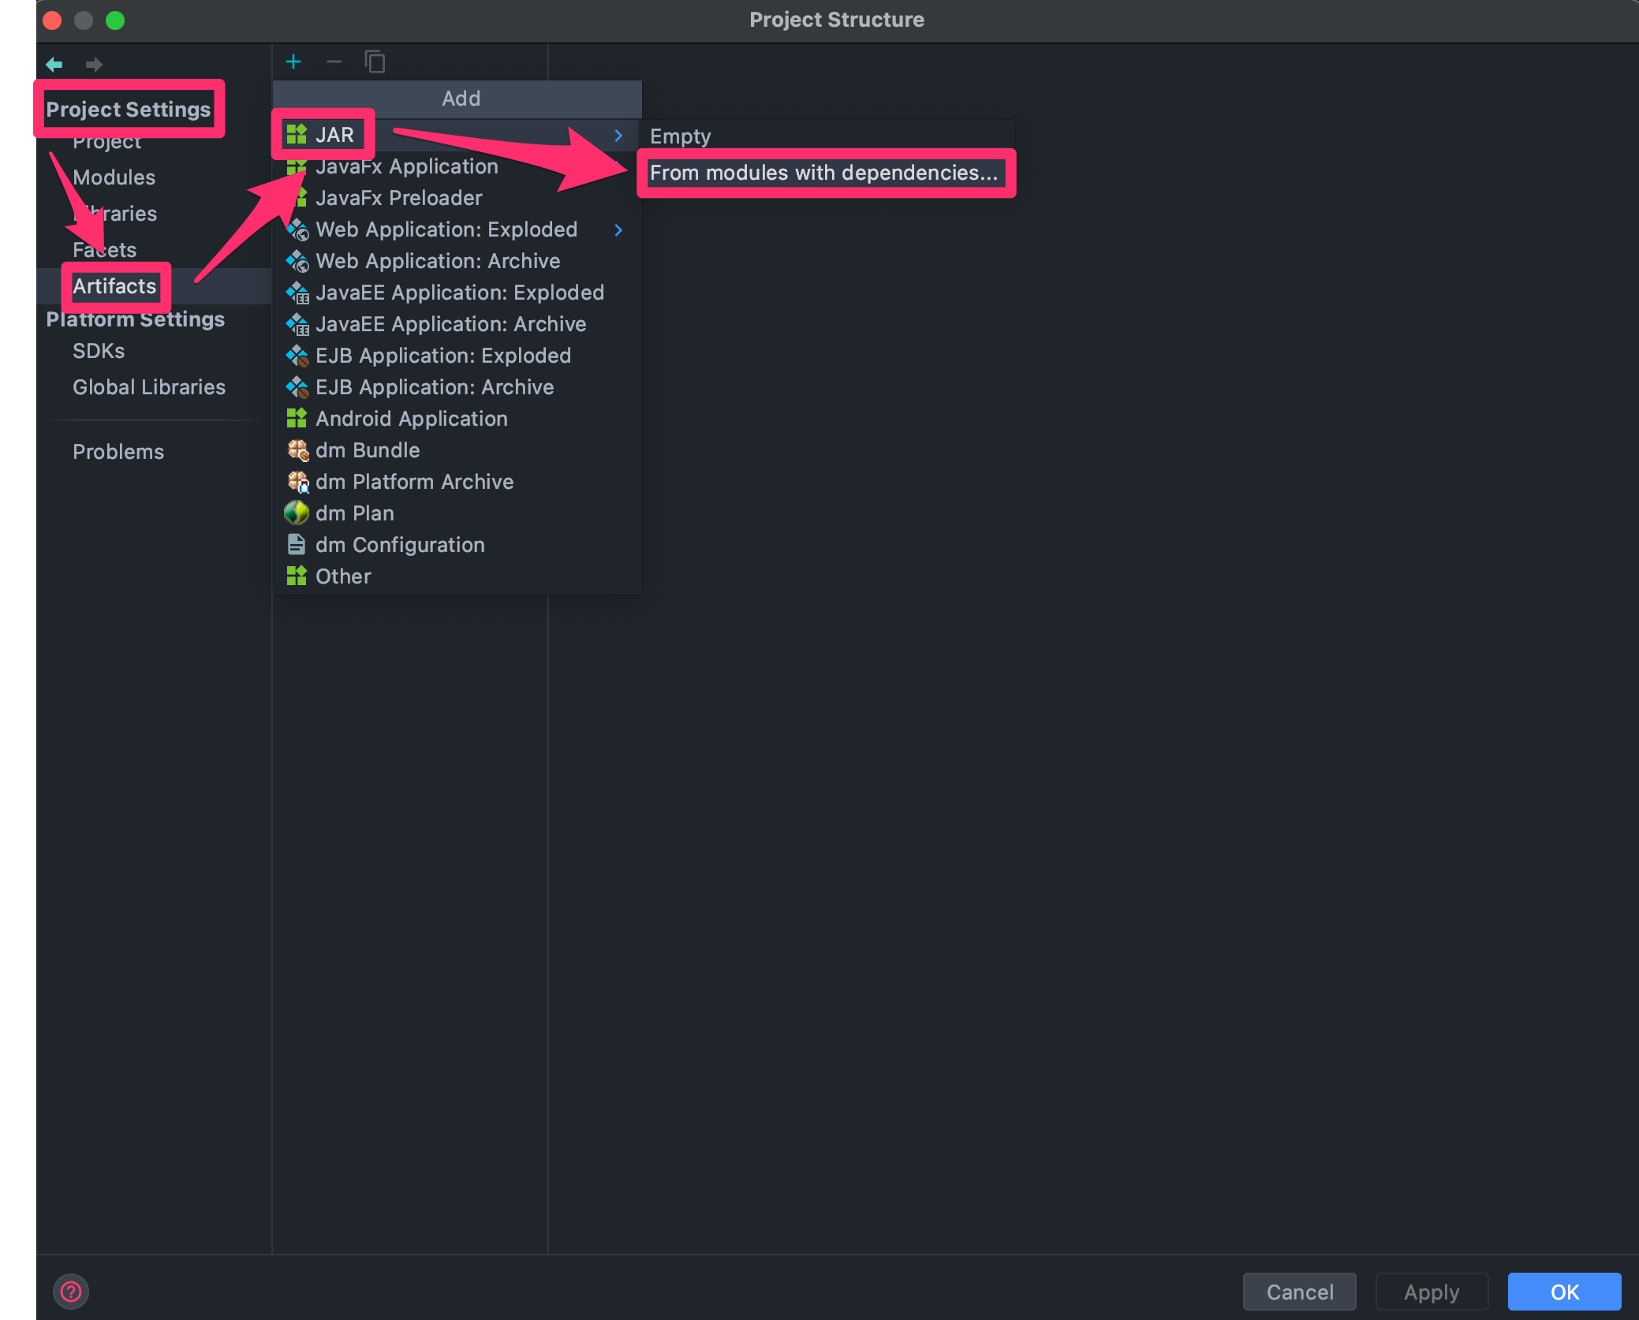Open the Modules settings section
This screenshot has height=1320, width=1639.
coord(114,177)
